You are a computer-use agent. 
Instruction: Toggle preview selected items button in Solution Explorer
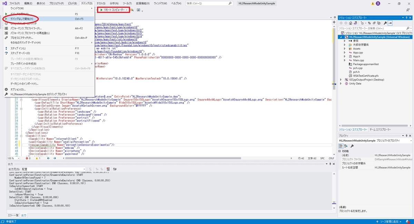(390, 23)
